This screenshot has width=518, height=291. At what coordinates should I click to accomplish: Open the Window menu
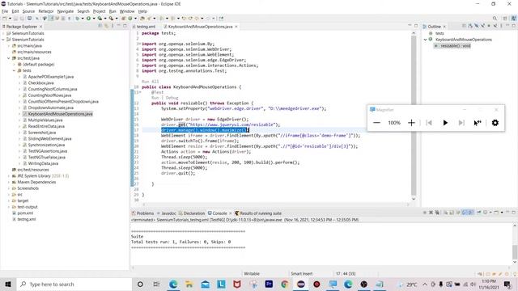(x=127, y=11)
